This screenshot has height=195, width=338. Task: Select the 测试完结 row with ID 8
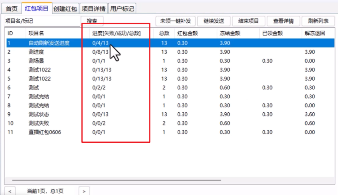click(x=170, y=105)
